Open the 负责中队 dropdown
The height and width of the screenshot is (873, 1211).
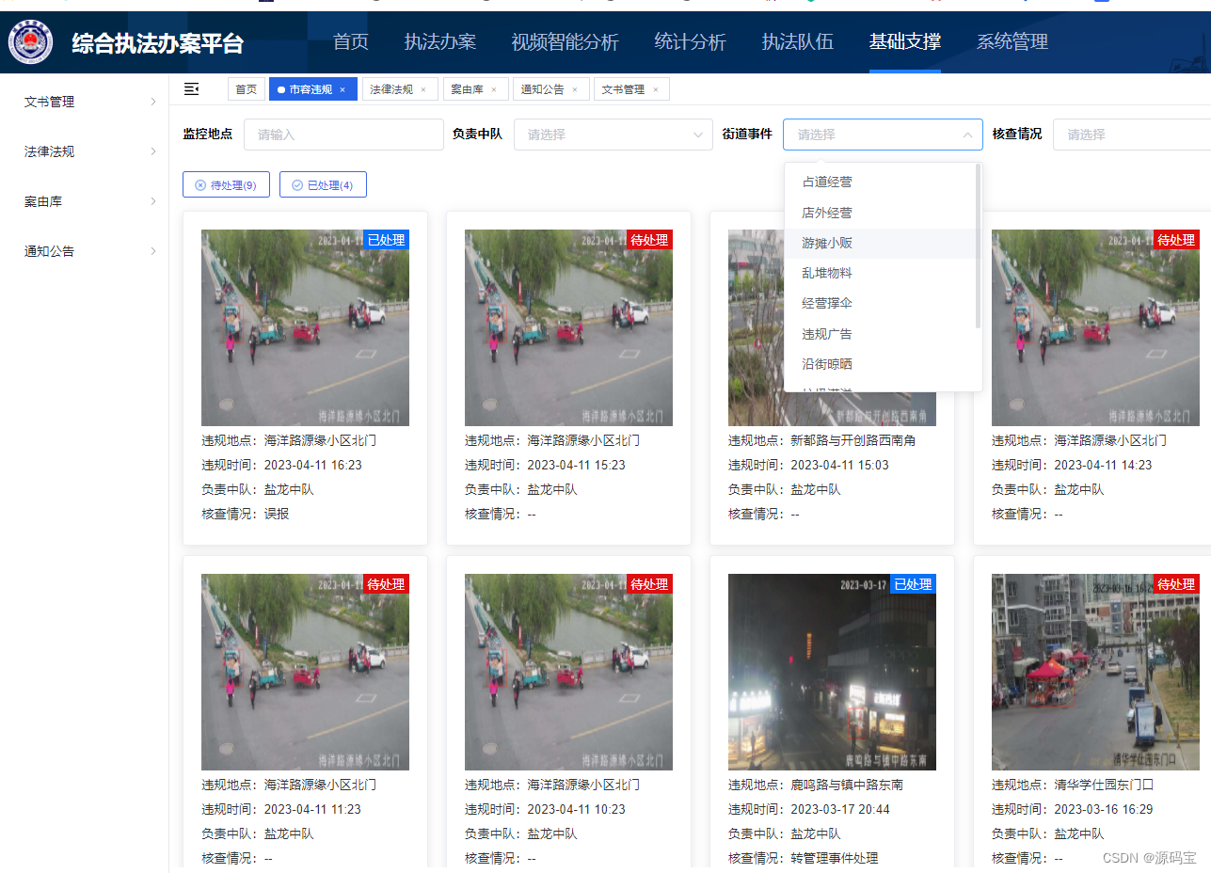coord(613,135)
